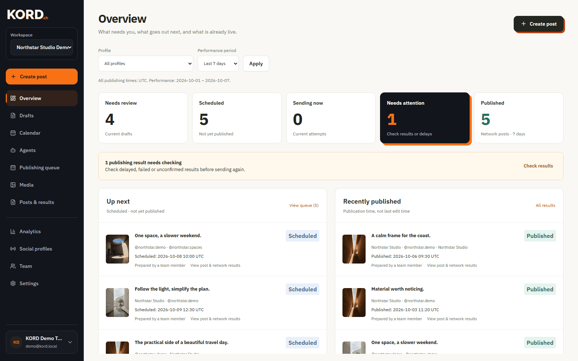Open Social profiles page
Viewport: 578px width, 361px height.
(x=42, y=249)
